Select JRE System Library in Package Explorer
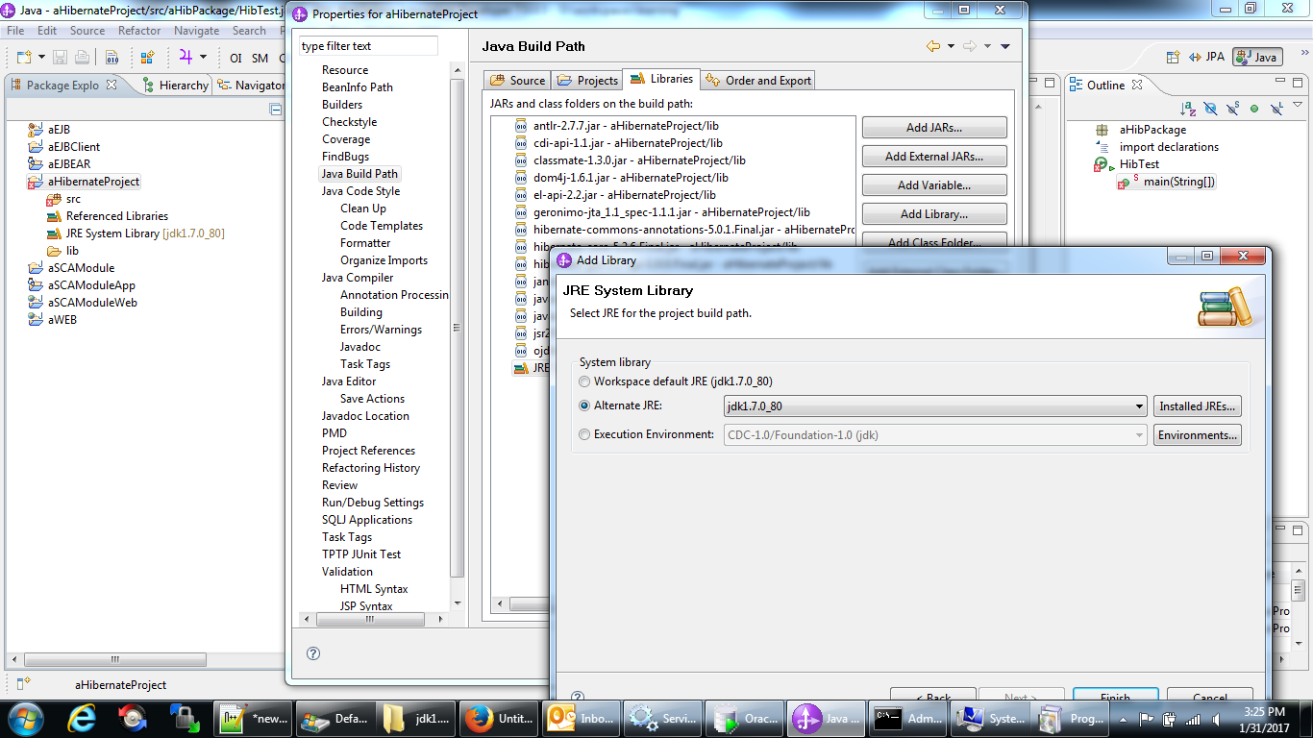 click(145, 234)
